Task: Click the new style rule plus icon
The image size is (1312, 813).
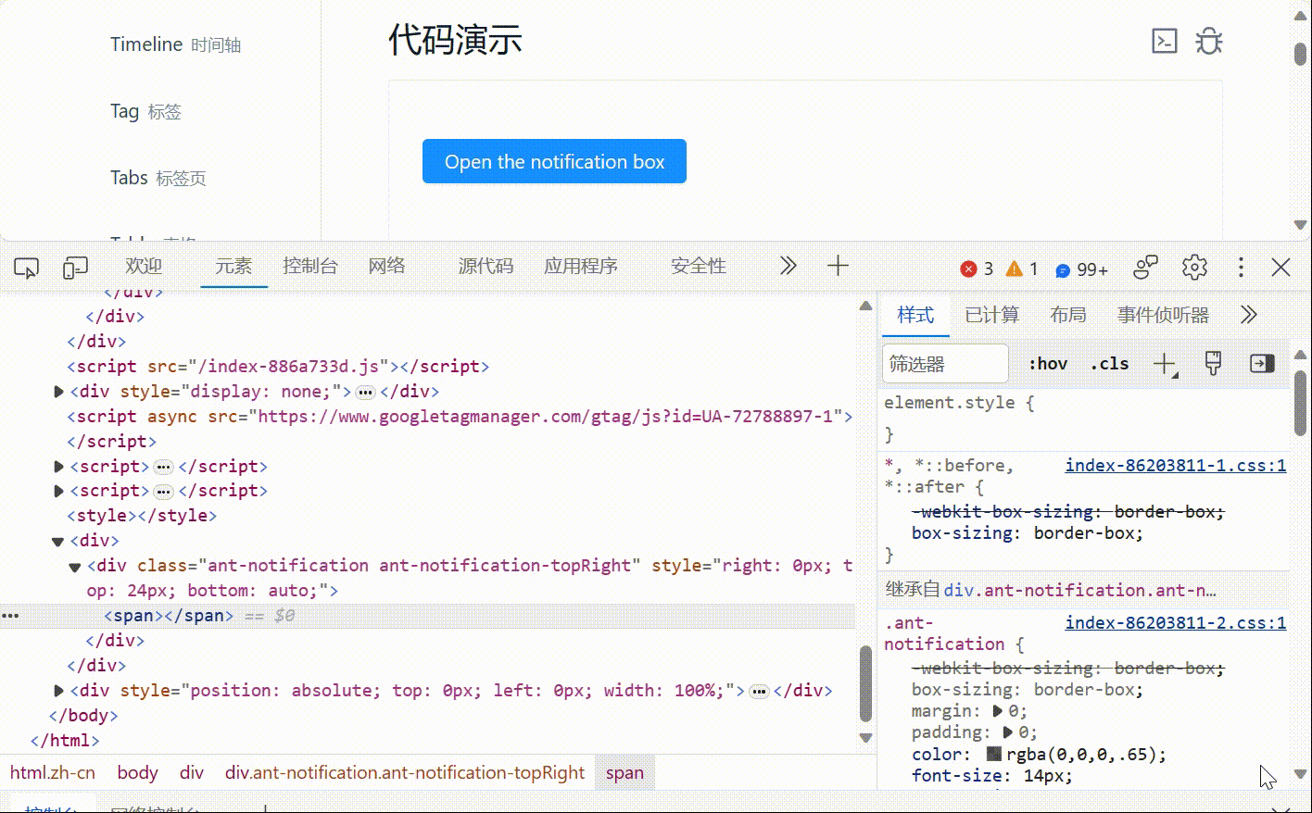Action: coord(1165,364)
